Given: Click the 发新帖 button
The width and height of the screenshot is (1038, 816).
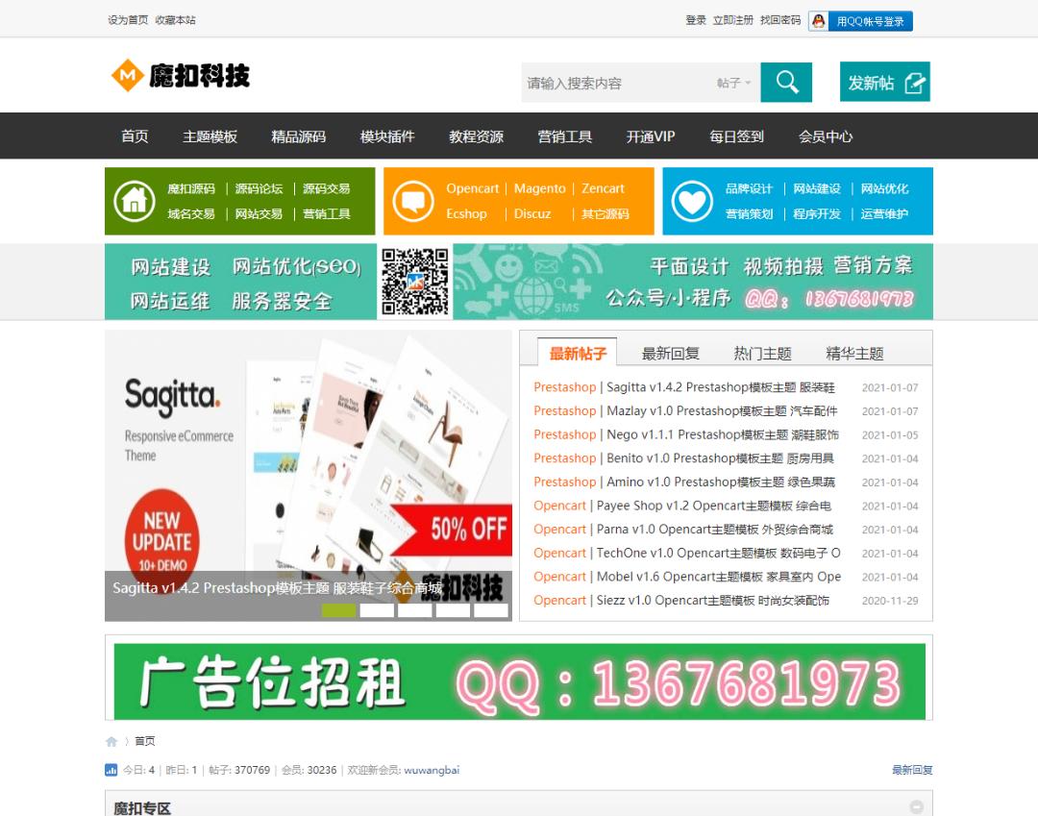Looking at the screenshot, I should click(885, 82).
